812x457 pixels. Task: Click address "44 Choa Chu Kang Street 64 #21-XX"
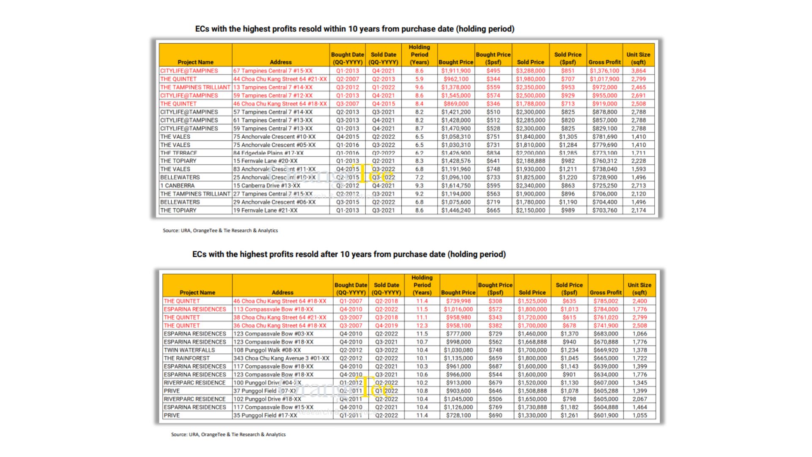(x=280, y=79)
